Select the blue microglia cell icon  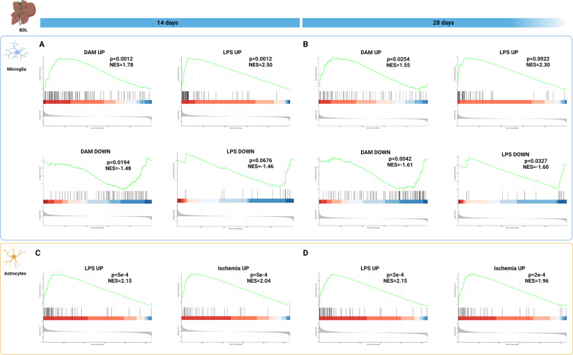tap(16, 51)
